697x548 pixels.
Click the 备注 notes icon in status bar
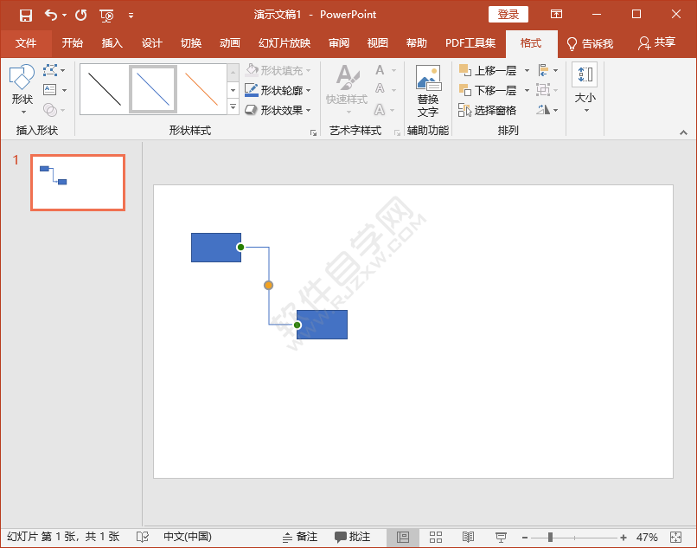coord(299,537)
